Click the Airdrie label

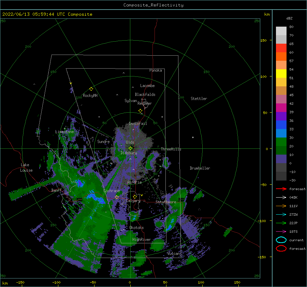[x=134, y=182]
